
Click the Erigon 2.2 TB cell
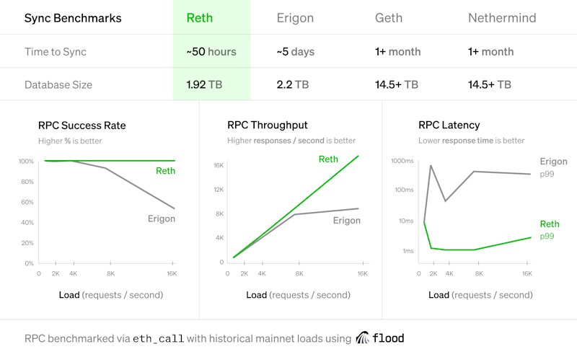[x=293, y=84]
